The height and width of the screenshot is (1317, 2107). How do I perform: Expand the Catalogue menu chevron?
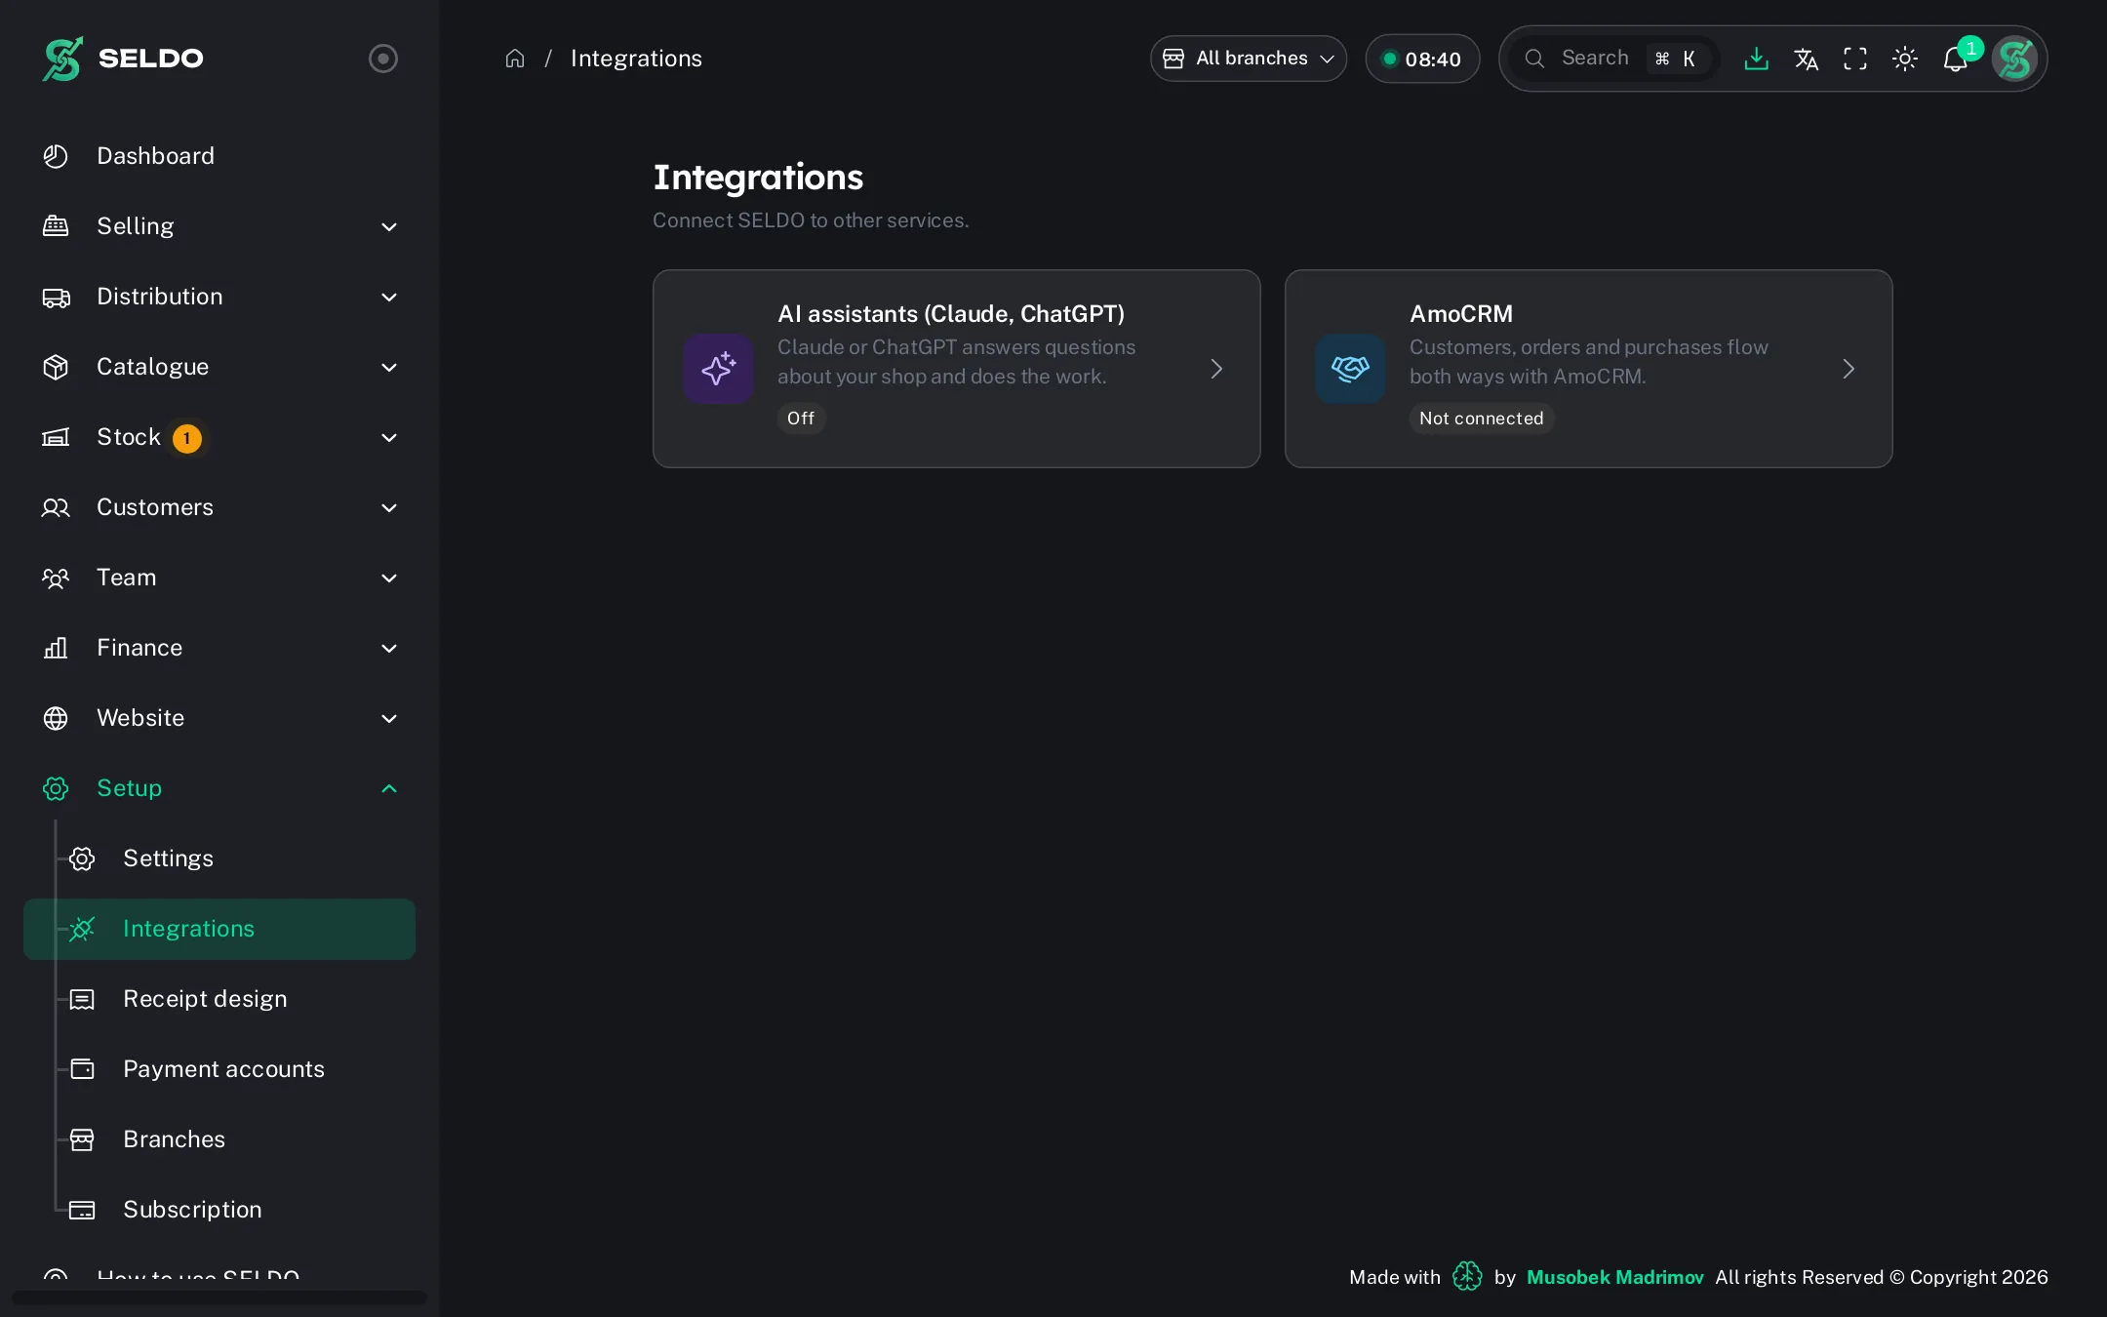point(389,367)
